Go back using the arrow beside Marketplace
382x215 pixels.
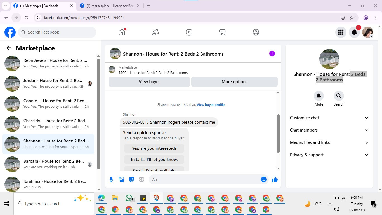click(9, 48)
